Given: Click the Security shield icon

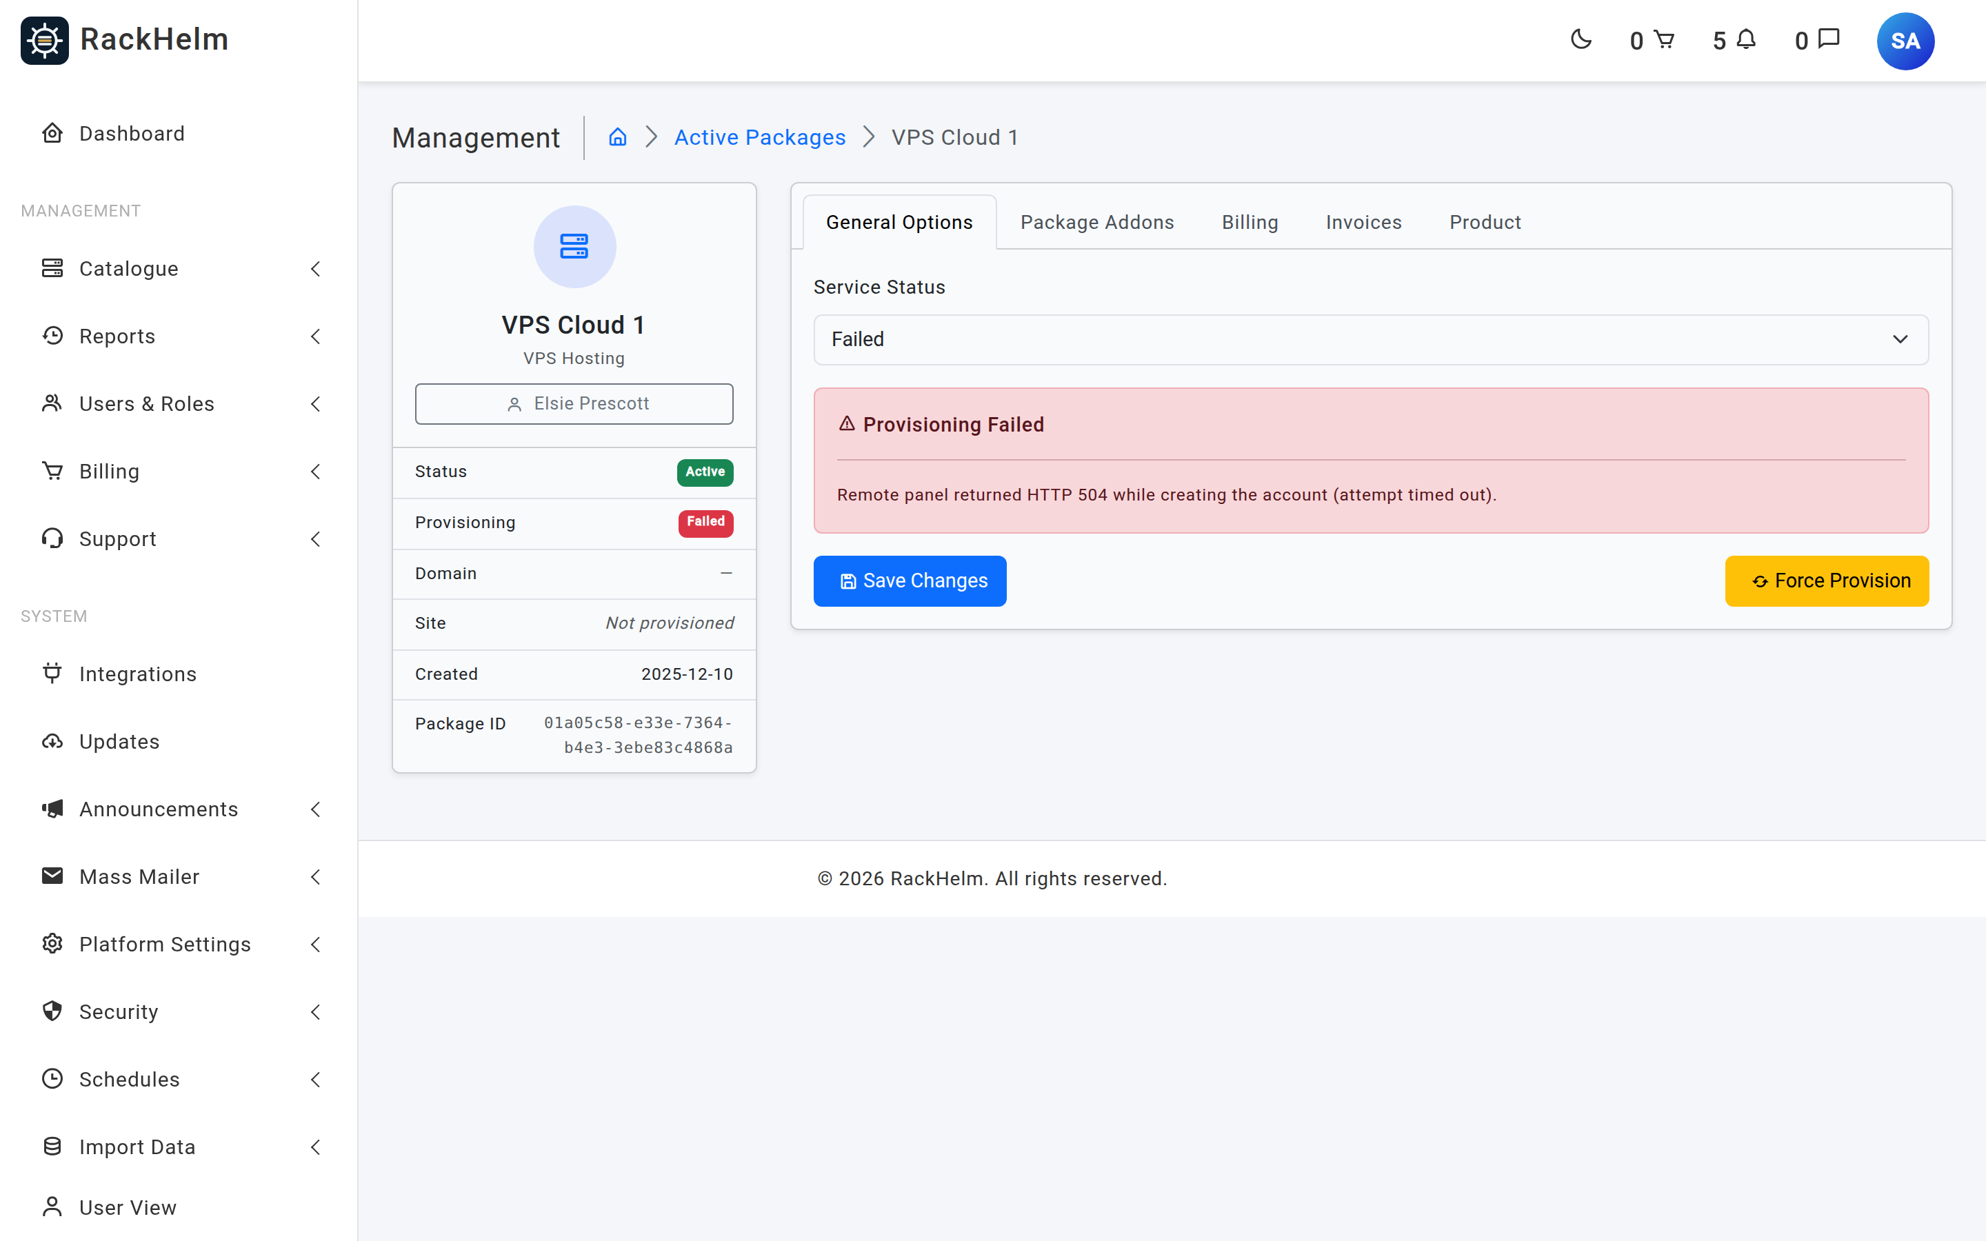Looking at the screenshot, I should (52, 1011).
